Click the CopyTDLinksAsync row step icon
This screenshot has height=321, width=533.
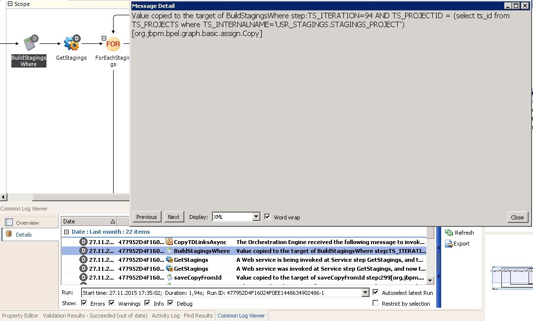point(169,242)
